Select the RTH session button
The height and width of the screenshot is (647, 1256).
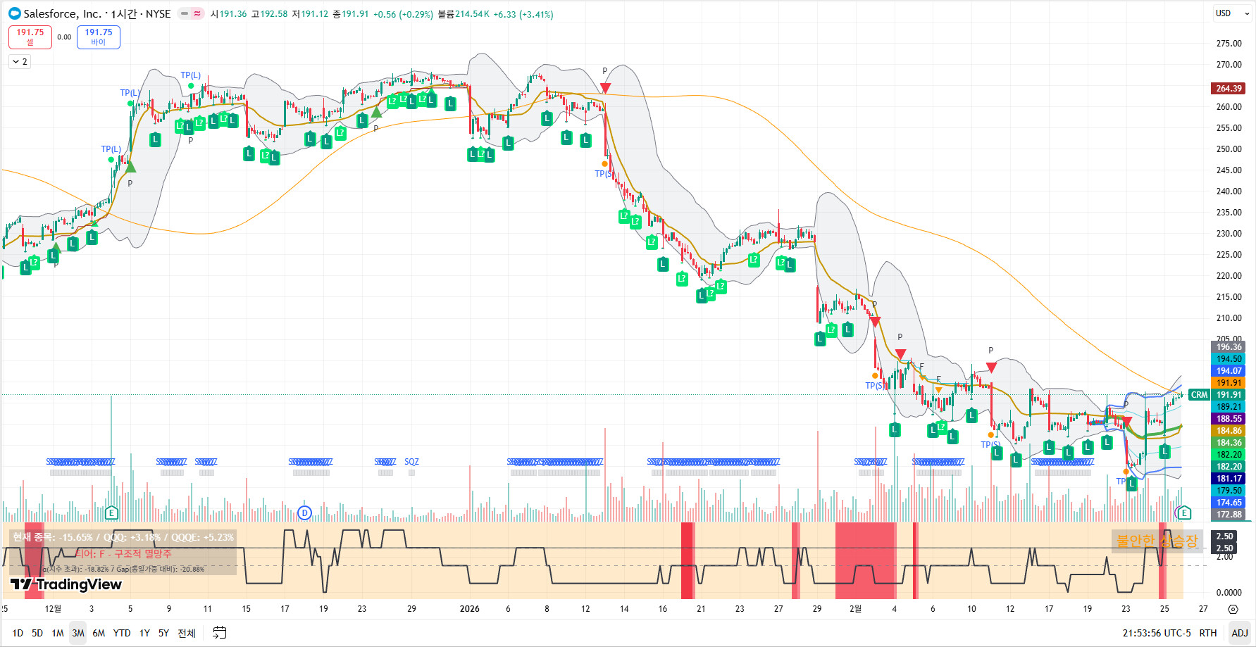click(x=1208, y=633)
